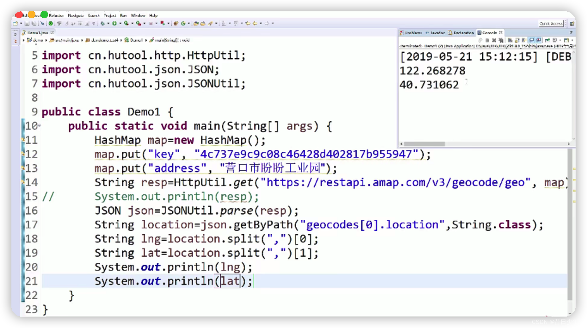Toggle Show Console on Standard Out
Viewport: 587px width, 328px height.
(531, 40)
